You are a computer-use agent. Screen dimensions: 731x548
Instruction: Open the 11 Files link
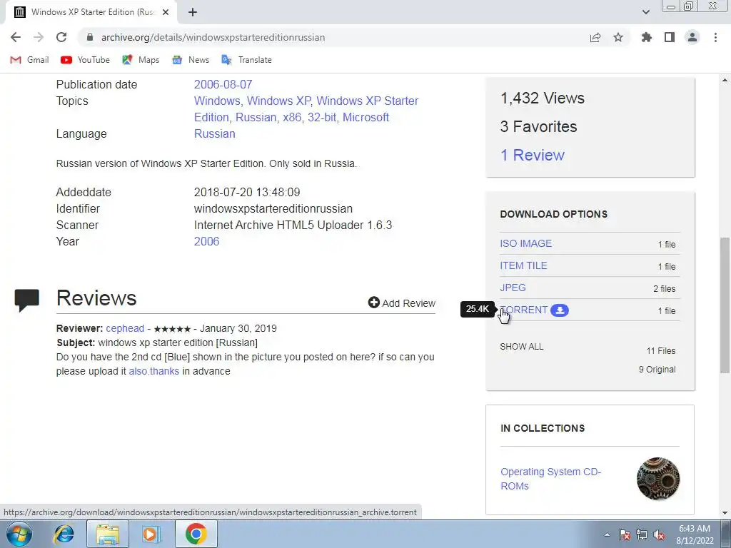(x=660, y=350)
